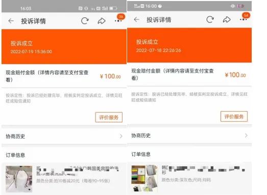Open 协商历史 row label in left screenshot

[15, 136]
